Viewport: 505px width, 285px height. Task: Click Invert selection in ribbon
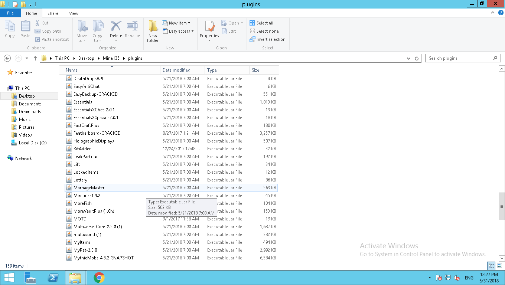(x=267, y=39)
